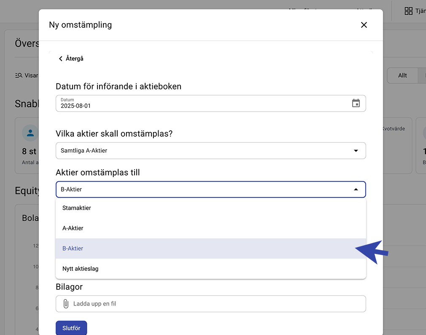The width and height of the screenshot is (426, 335).
Task: Click the Datum input field
Action: coord(210,103)
